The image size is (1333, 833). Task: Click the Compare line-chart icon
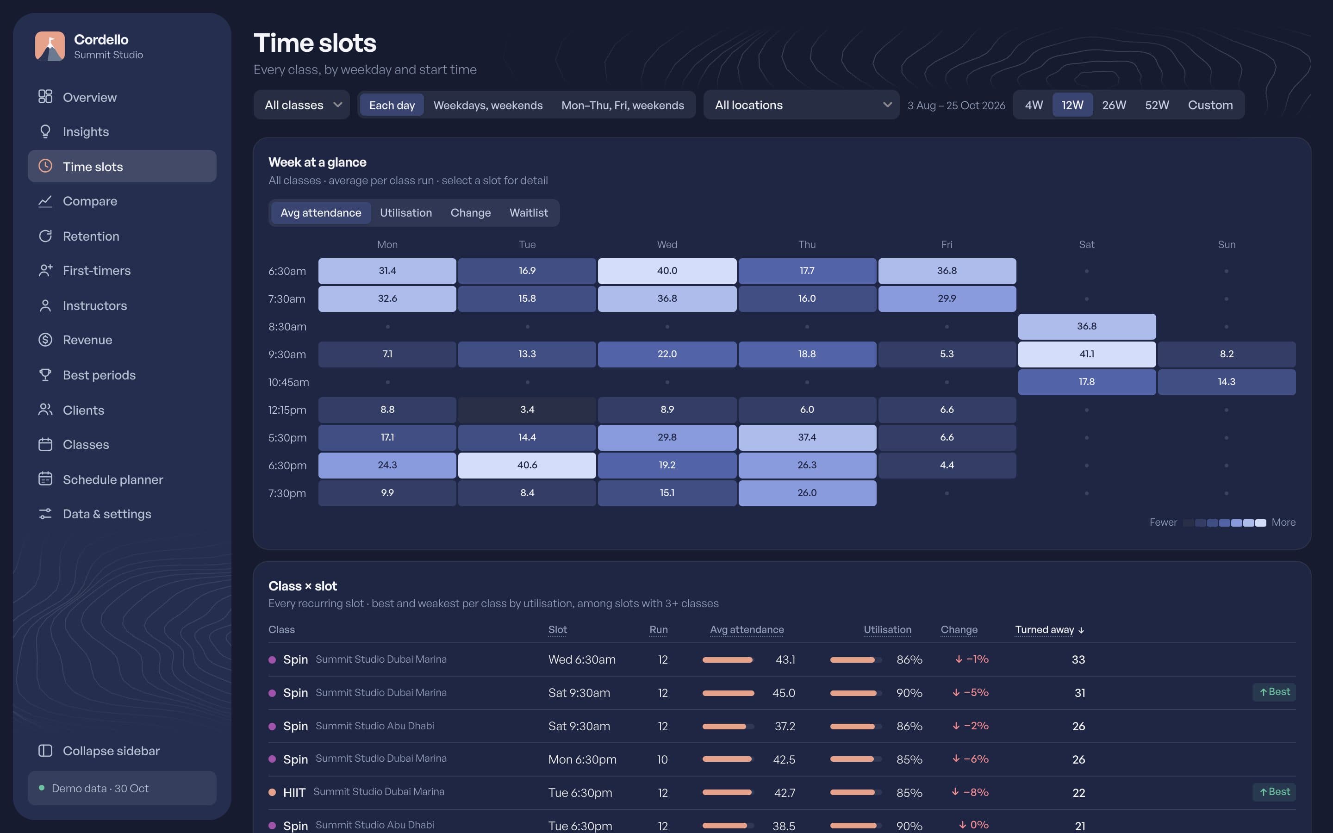(45, 201)
